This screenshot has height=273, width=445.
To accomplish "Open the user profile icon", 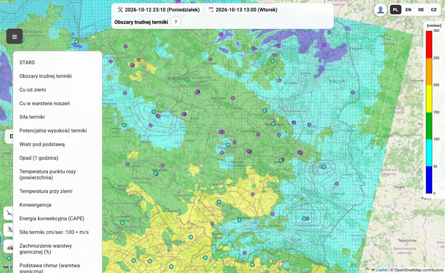I will tap(380, 10).
